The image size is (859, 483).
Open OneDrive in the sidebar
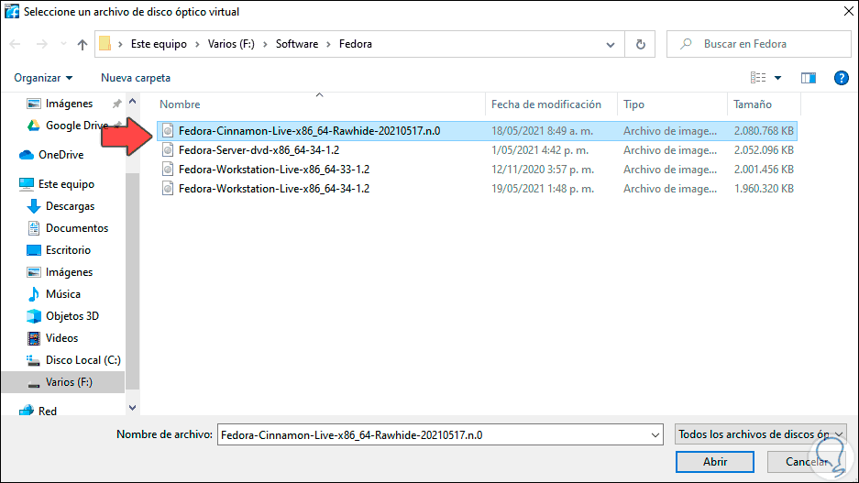coord(61,155)
